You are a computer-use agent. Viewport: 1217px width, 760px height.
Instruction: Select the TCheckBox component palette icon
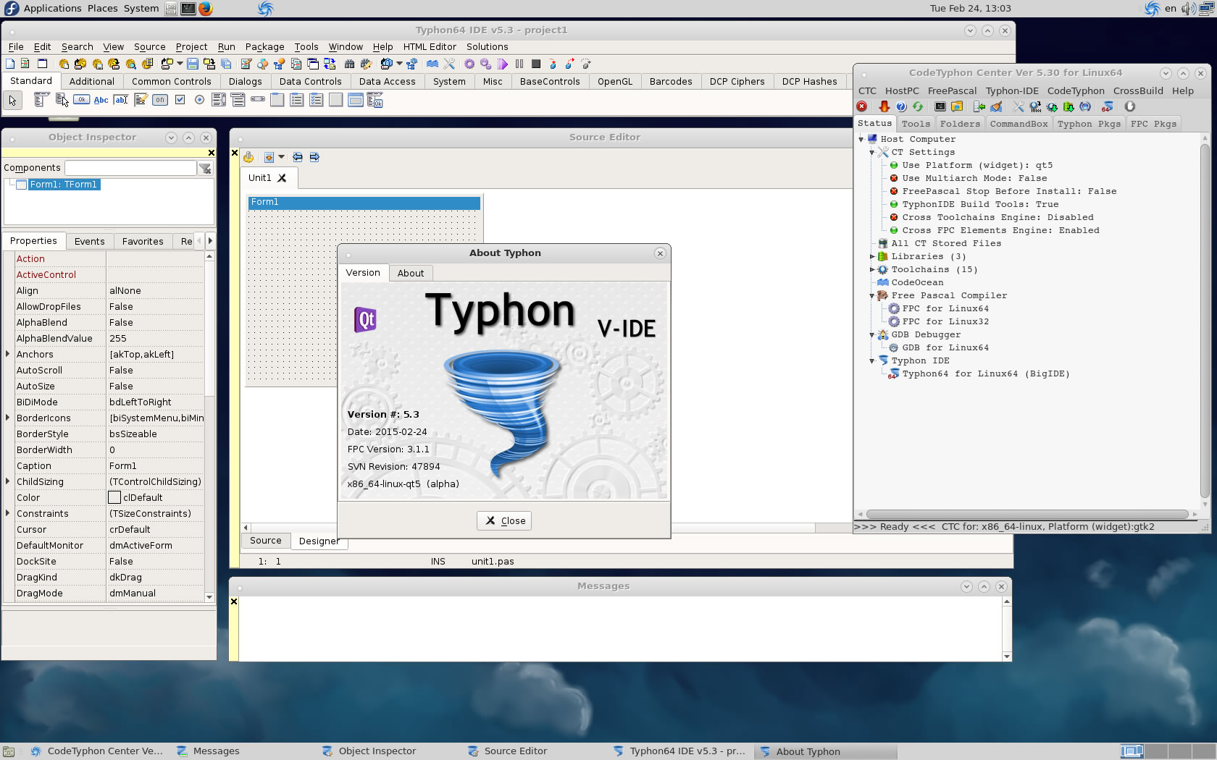coord(180,100)
